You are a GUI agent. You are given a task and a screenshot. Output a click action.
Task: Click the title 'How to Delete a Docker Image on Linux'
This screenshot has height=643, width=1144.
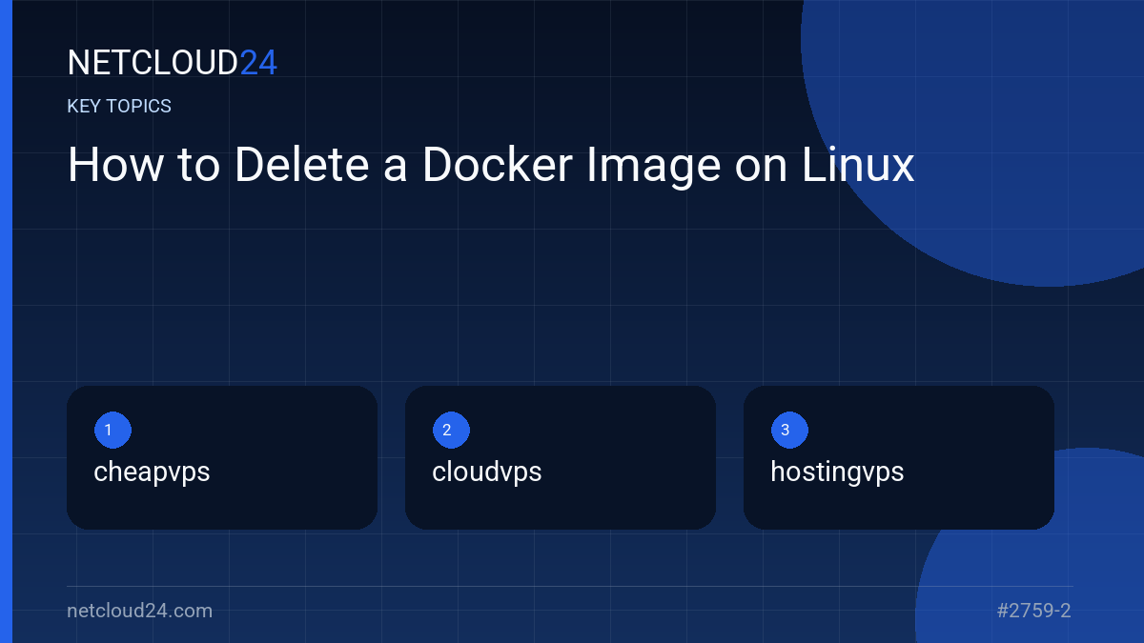pyautogui.click(x=491, y=165)
